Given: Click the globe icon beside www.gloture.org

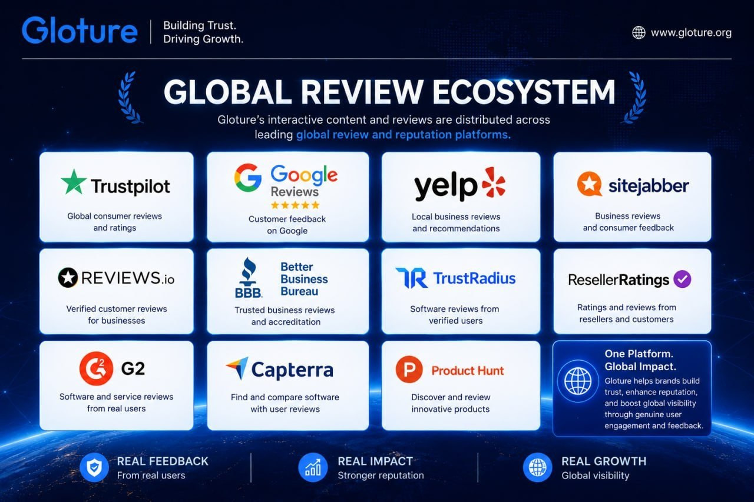Looking at the screenshot, I should pyautogui.click(x=639, y=32).
